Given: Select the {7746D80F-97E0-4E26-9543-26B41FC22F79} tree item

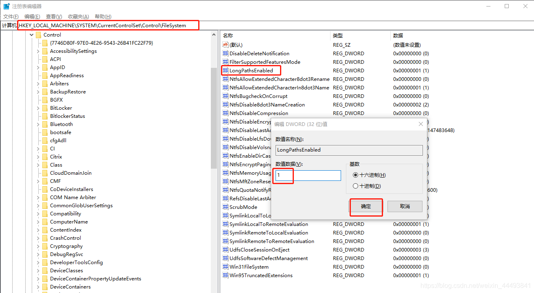Looking at the screenshot, I should [101, 43].
